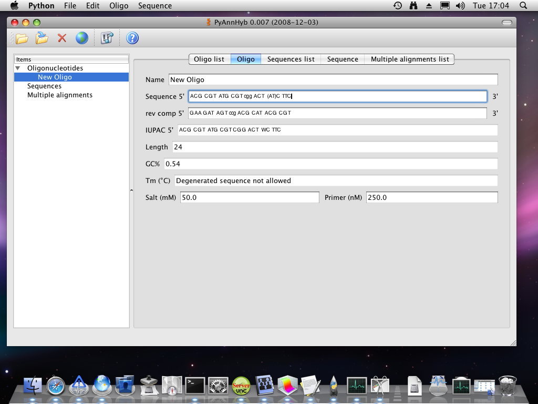Select Multiple alignments in the Items tree
The width and height of the screenshot is (538, 404).
[60, 95]
